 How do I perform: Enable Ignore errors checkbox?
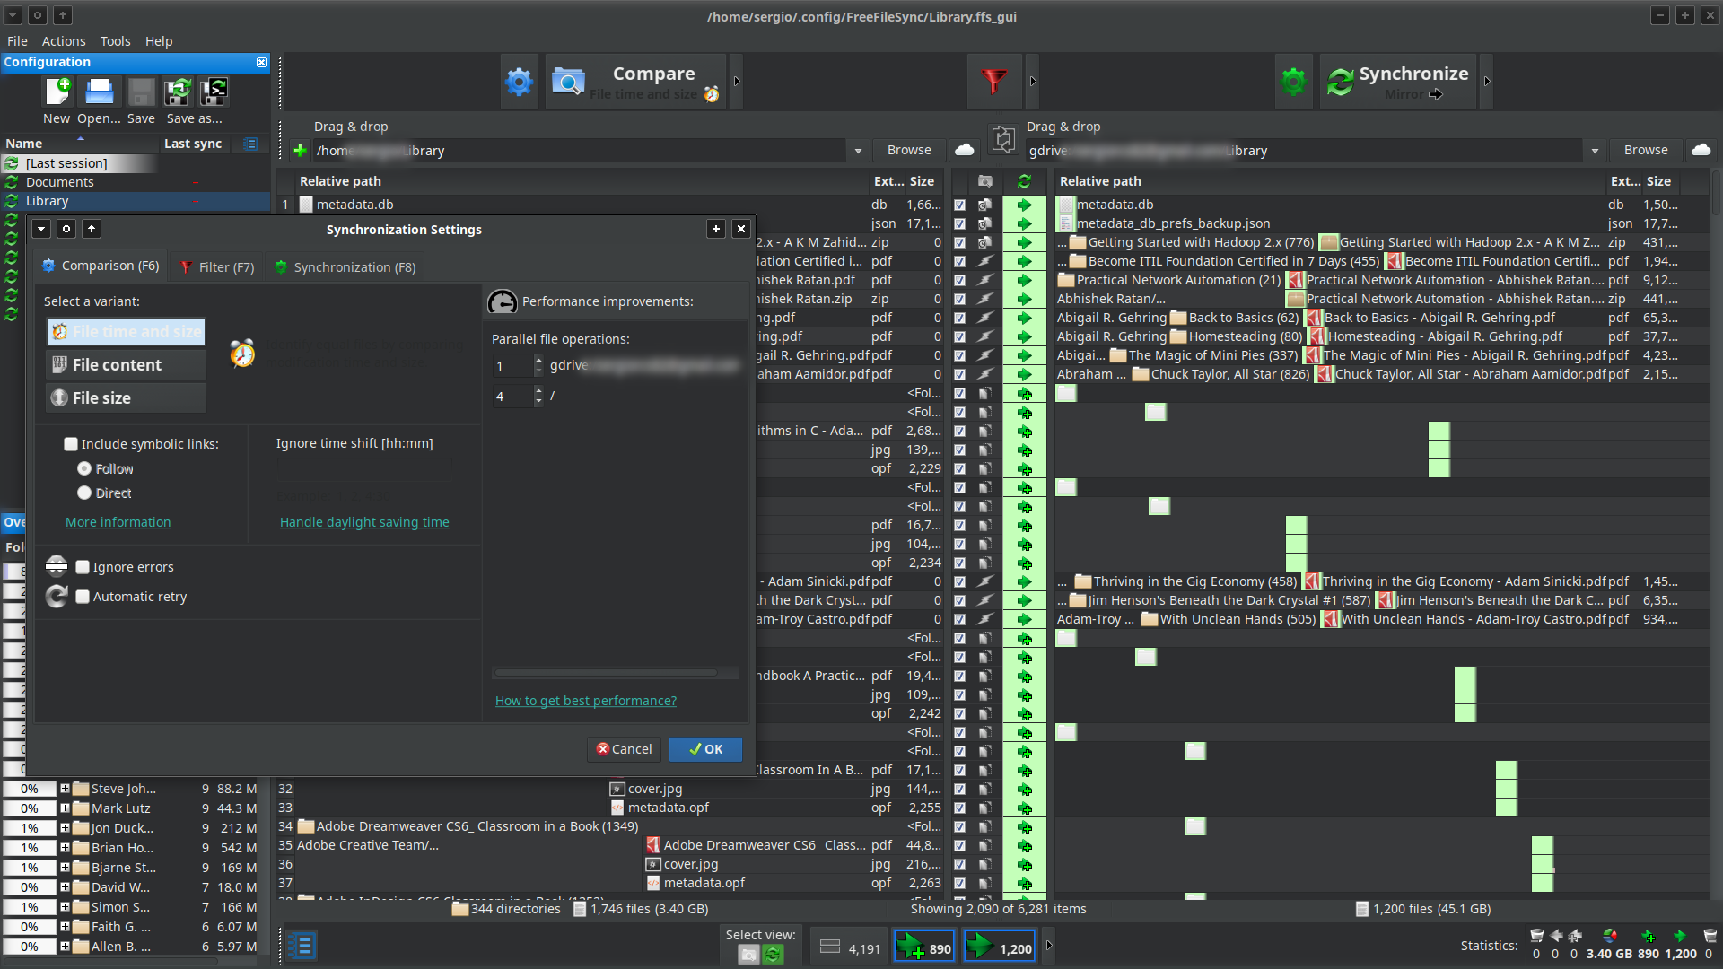pos(82,567)
